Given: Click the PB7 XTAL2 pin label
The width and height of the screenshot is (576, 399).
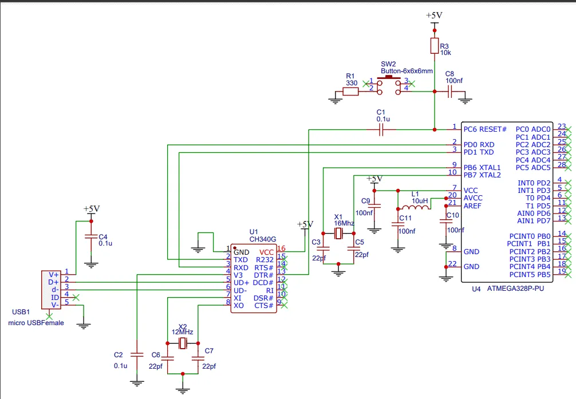Looking at the screenshot, I should tap(482, 175).
